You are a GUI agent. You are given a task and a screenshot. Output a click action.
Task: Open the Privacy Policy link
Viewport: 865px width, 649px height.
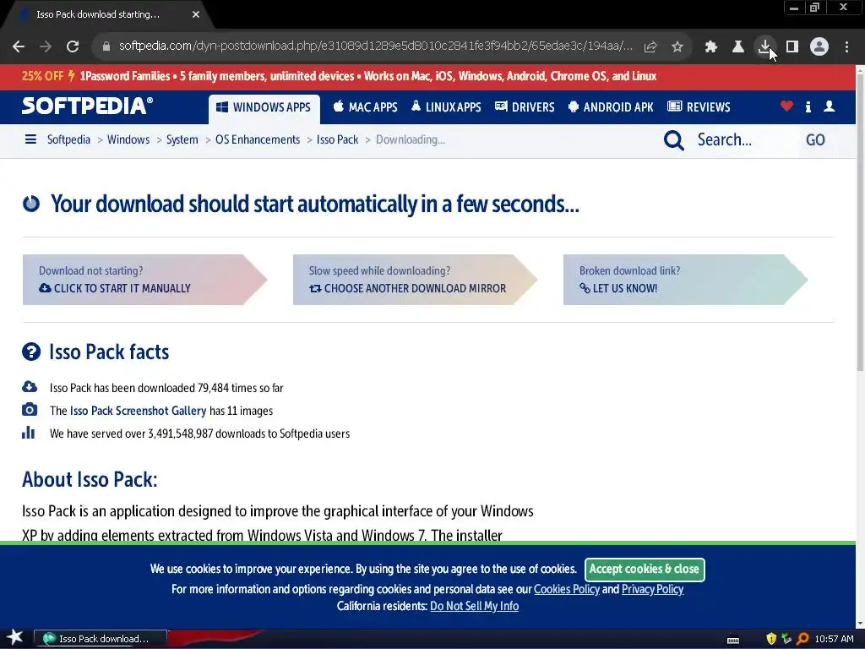click(x=653, y=589)
